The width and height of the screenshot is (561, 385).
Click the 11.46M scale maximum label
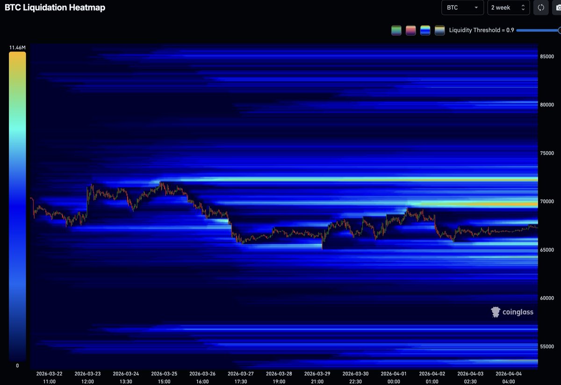tap(17, 48)
